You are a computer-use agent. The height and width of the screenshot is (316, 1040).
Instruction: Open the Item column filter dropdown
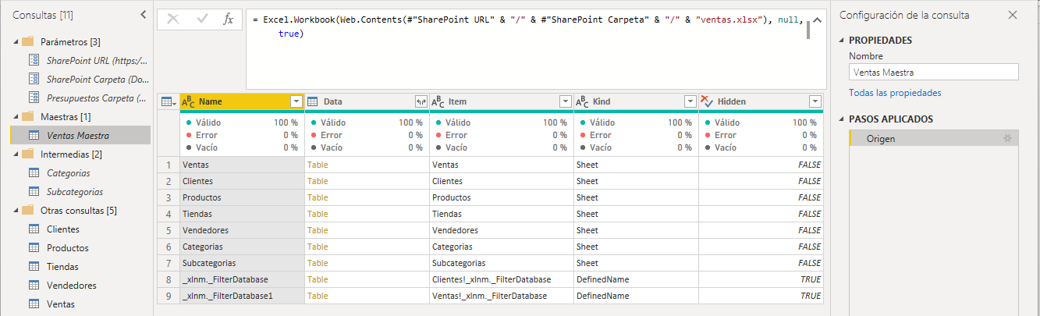click(x=565, y=101)
